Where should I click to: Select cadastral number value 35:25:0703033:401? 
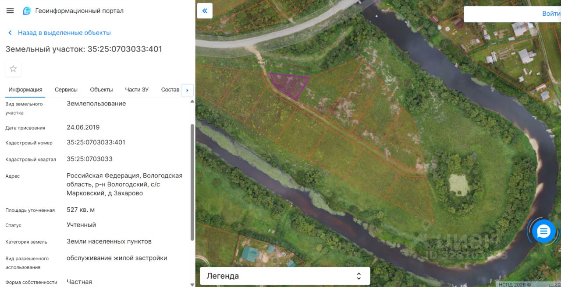point(96,142)
